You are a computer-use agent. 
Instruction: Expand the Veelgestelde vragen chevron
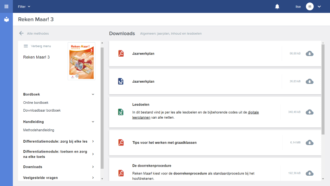tap(93, 178)
